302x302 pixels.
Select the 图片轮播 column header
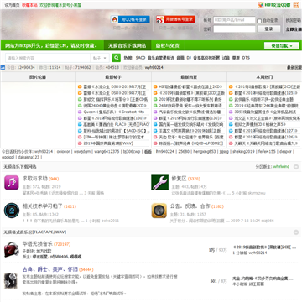click(x=38, y=77)
